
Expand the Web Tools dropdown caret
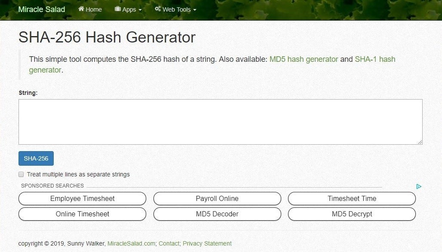point(194,10)
